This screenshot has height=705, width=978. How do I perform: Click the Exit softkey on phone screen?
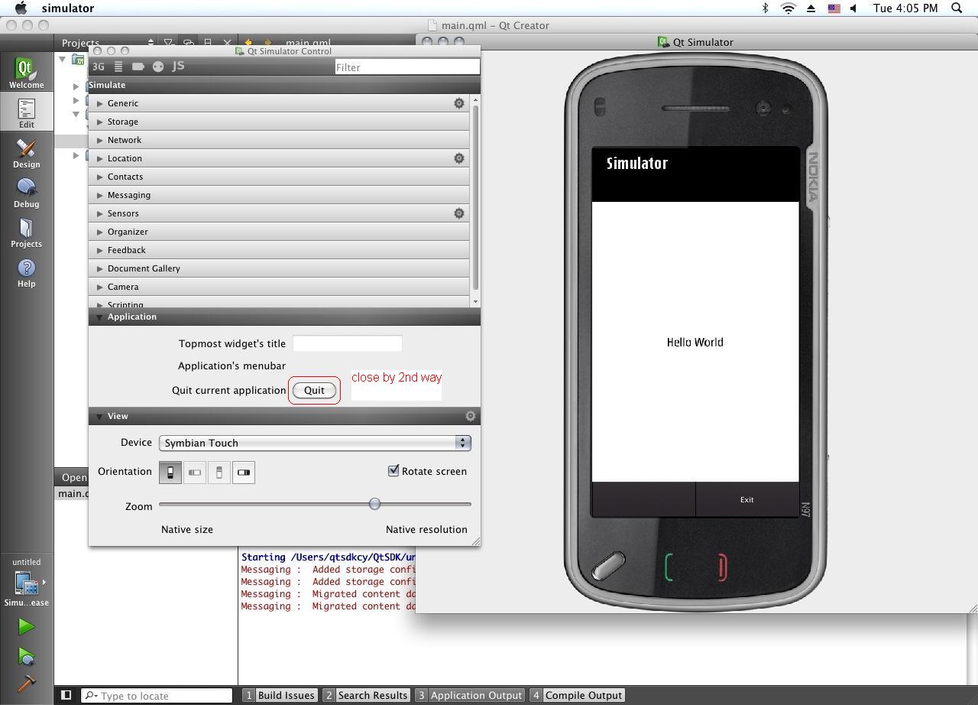746,499
